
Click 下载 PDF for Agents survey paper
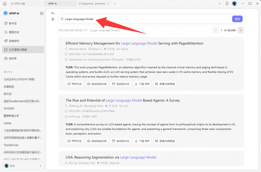[x=142, y=141]
